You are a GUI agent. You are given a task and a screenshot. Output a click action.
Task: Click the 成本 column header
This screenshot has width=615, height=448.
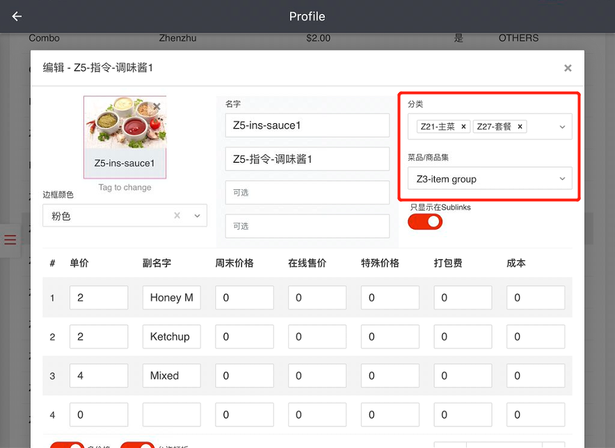(x=516, y=263)
